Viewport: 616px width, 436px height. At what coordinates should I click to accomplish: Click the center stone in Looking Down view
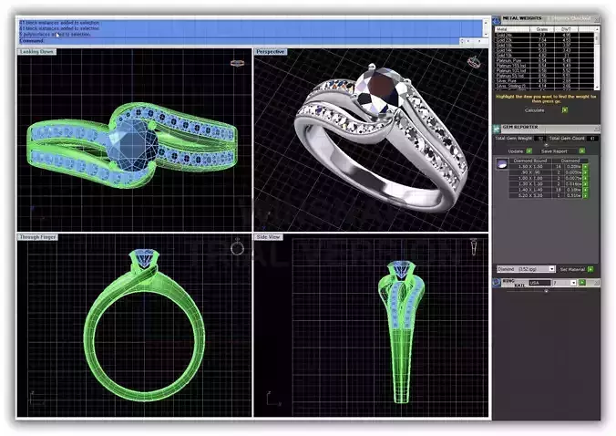132,145
